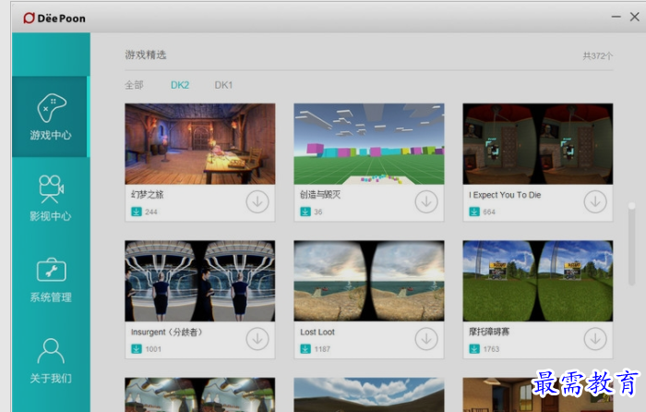The height and width of the screenshot is (412, 646).
Task: Click download count icon under I Expect You To Die
Action: [x=474, y=212]
